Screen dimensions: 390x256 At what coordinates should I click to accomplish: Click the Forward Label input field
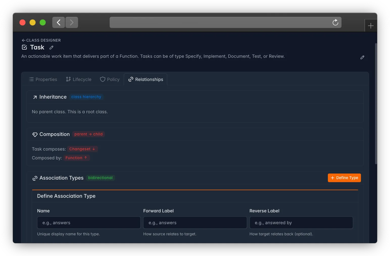(195, 223)
